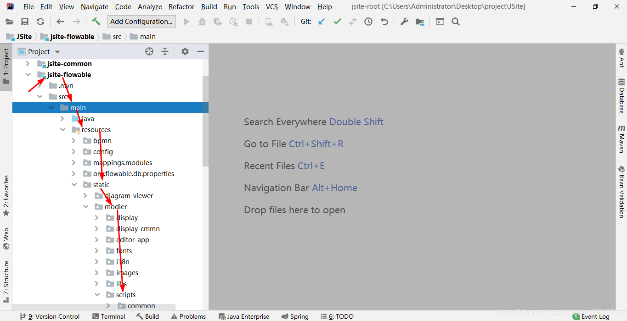Open the Terminal tool window
This screenshot has width=627, height=321.
pyautogui.click(x=108, y=316)
